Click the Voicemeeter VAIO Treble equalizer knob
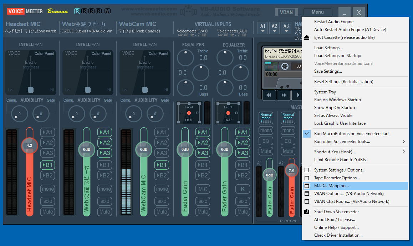The image size is (413, 246). click(x=185, y=57)
